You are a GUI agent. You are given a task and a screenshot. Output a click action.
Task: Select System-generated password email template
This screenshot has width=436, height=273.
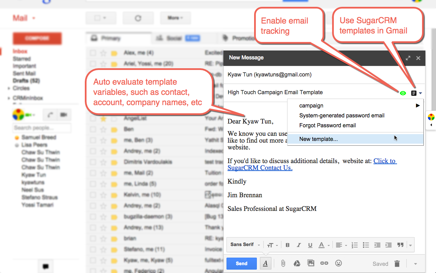(x=355, y=115)
